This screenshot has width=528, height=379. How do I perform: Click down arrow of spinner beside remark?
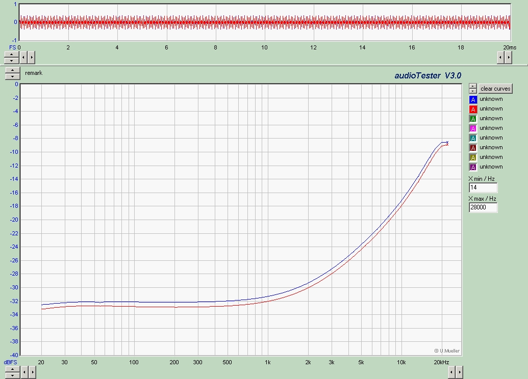pyautogui.click(x=12, y=76)
